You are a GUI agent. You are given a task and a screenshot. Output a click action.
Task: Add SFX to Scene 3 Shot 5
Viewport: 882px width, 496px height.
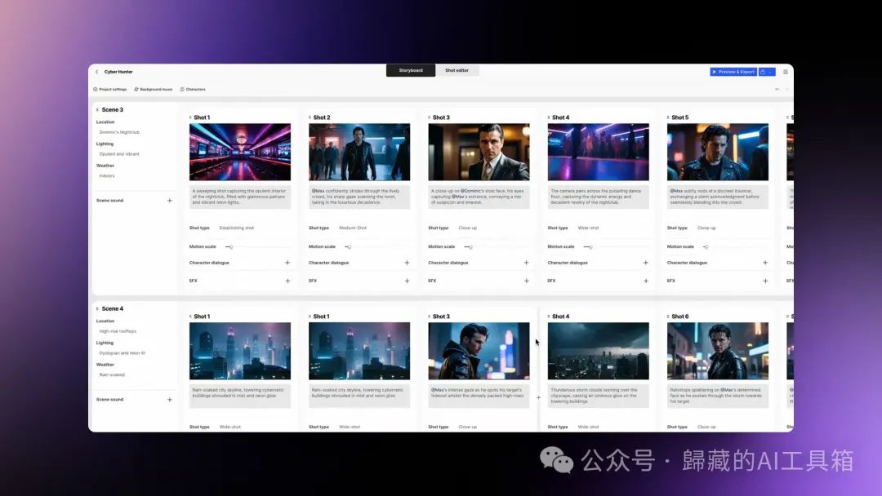(765, 281)
